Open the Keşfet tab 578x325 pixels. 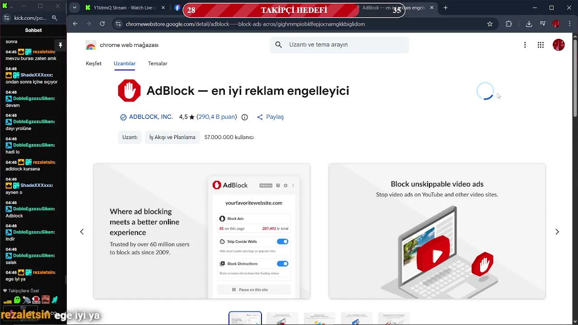[93, 64]
